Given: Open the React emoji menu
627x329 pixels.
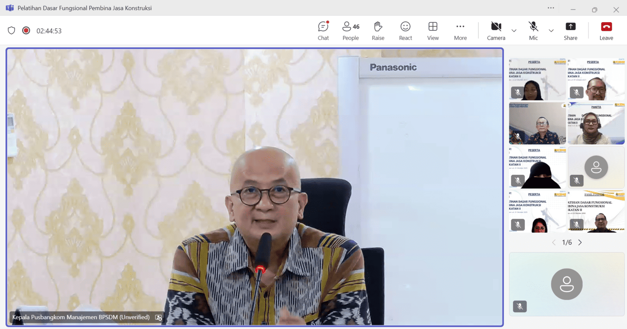Looking at the screenshot, I should pyautogui.click(x=405, y=31).
